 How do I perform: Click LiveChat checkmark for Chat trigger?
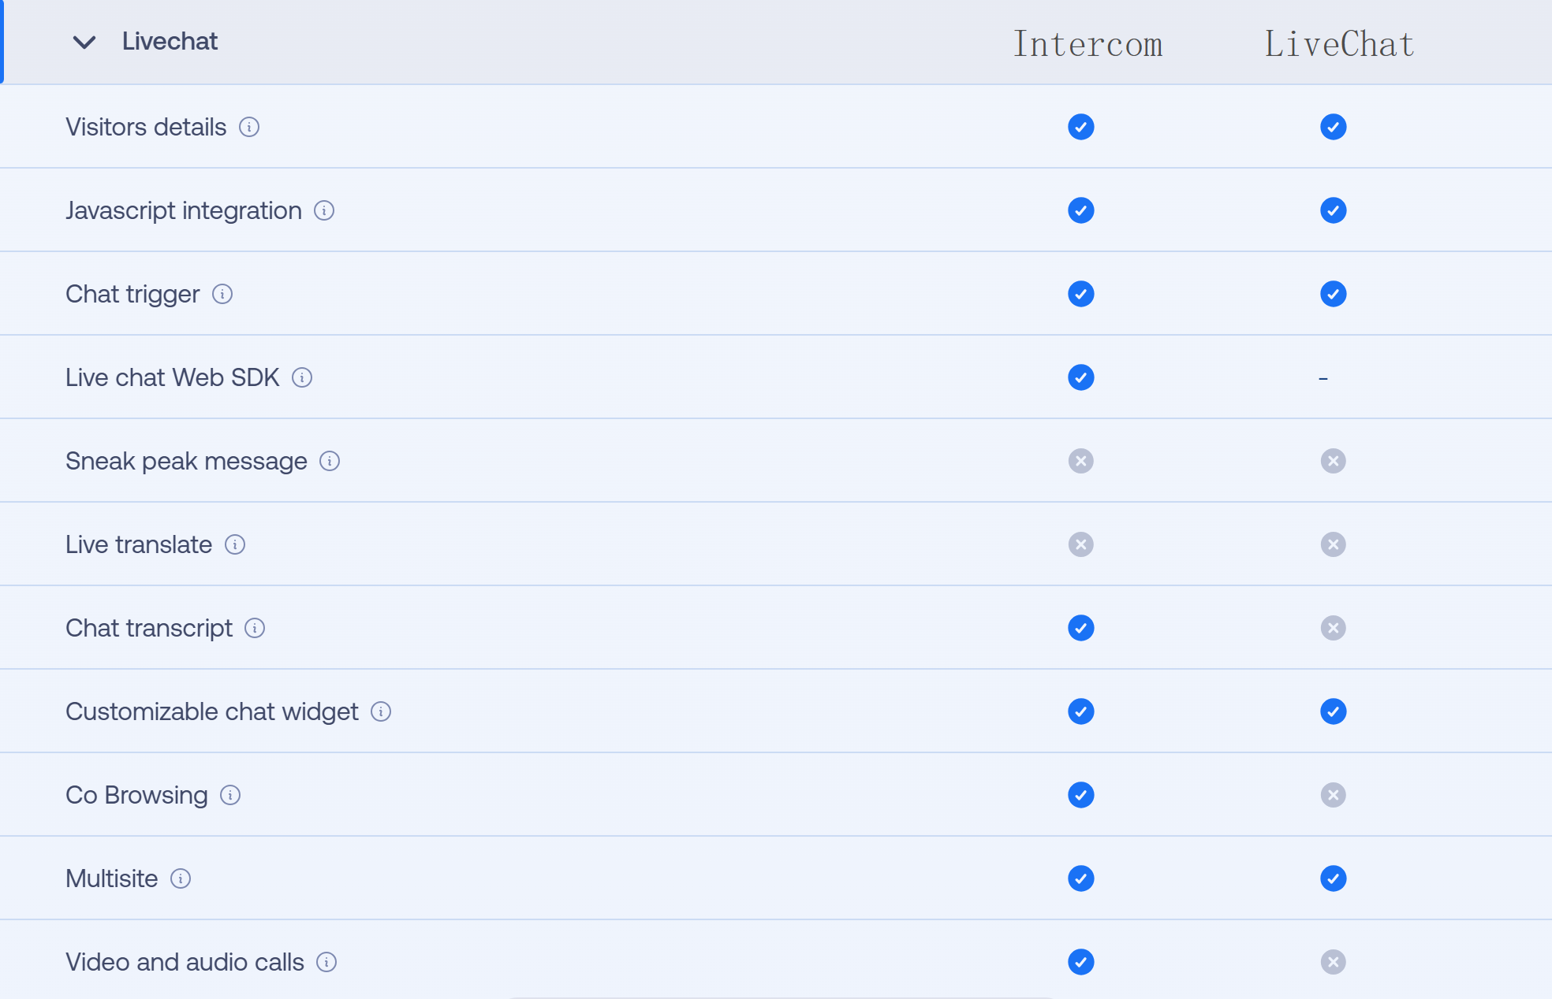[1334, 294]
